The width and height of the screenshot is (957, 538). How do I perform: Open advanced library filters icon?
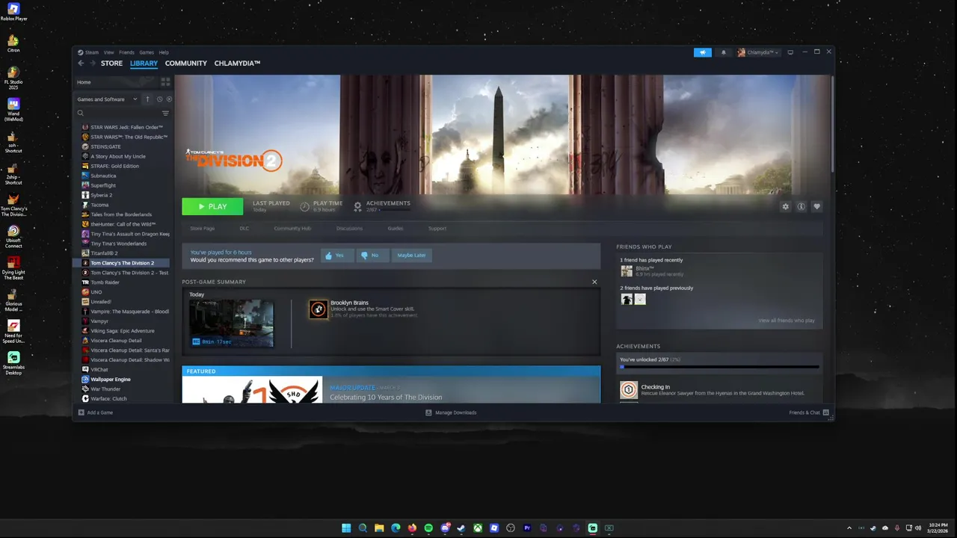click(165, 114)
